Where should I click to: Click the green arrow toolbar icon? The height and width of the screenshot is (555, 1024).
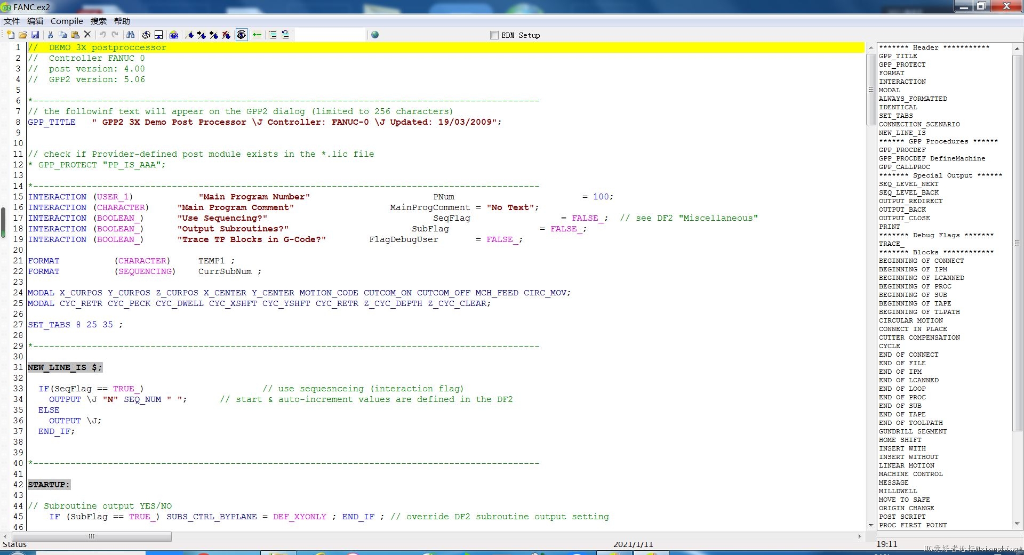[257, 35]
